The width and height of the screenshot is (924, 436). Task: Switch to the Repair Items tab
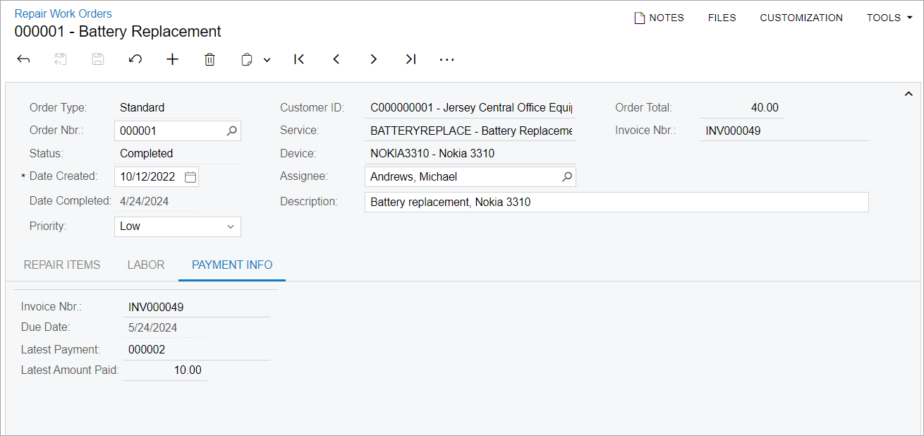tap(62, 265)
